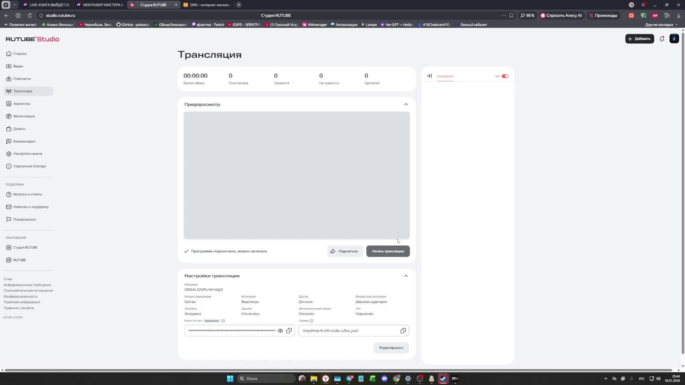Open Вопросы и ответы support page
Viewport: 685px width, 385px height.
(x=24, y=194)
